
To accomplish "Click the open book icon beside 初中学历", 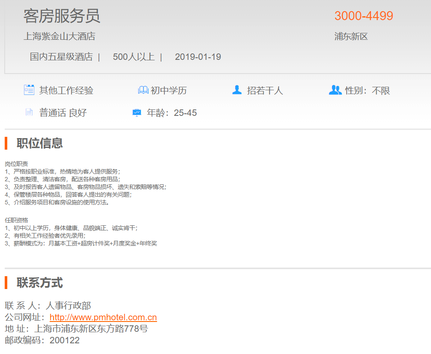I will tap(143, 90).
